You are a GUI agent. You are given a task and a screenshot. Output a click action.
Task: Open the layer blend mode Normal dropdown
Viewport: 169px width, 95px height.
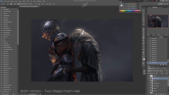pyautogui.click(x=153, y=71)
